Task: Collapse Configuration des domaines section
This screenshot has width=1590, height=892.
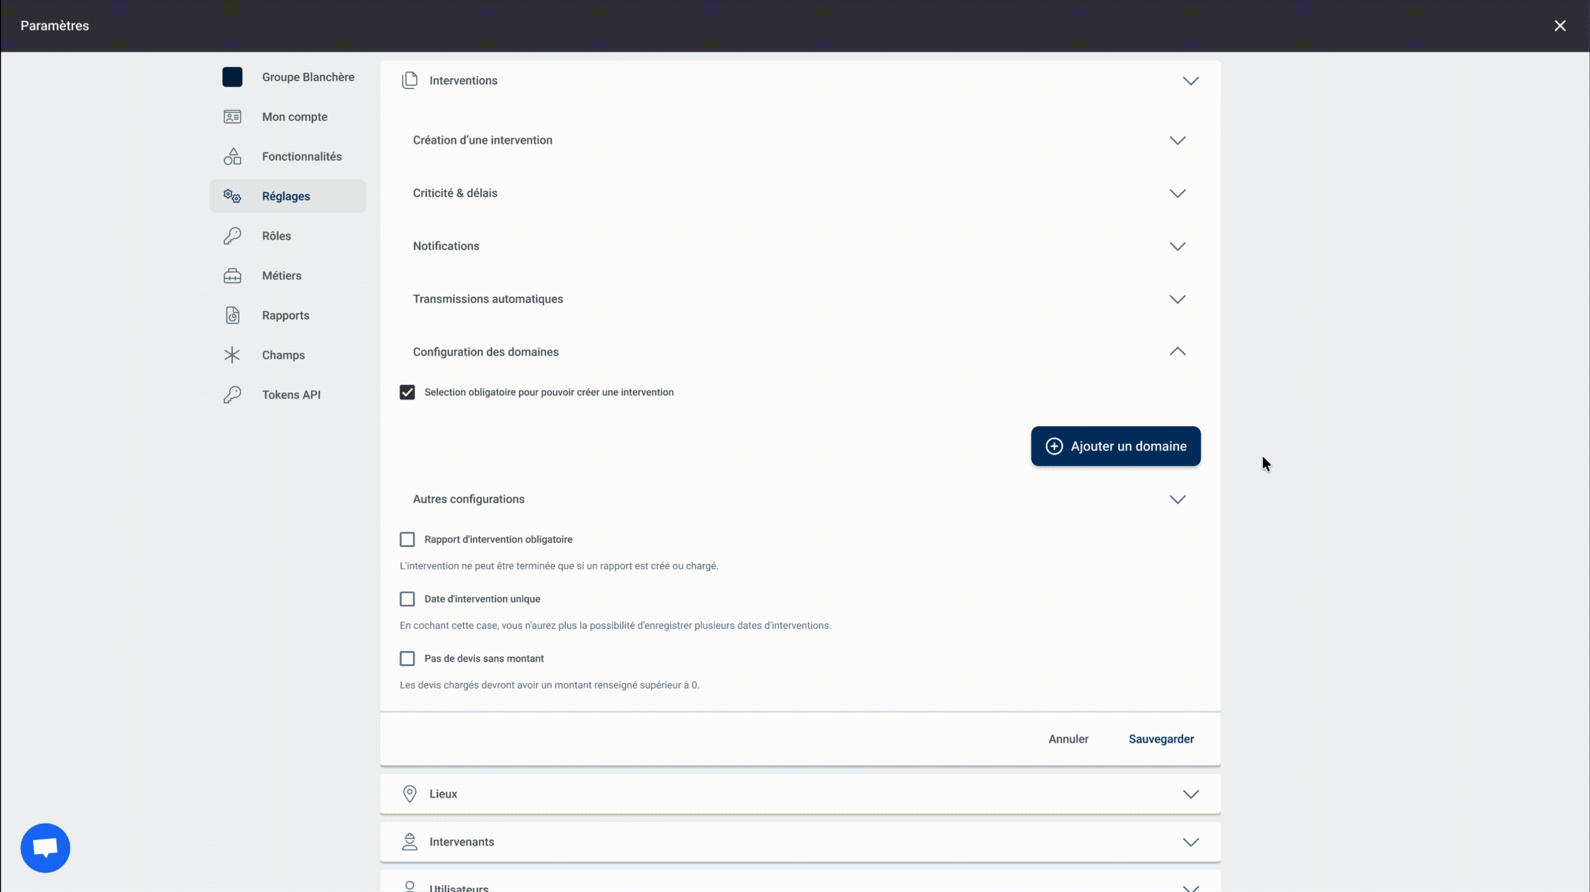Action: tap(1177, 352)
